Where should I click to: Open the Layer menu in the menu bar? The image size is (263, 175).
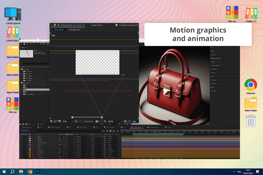[x=36, y=41]
